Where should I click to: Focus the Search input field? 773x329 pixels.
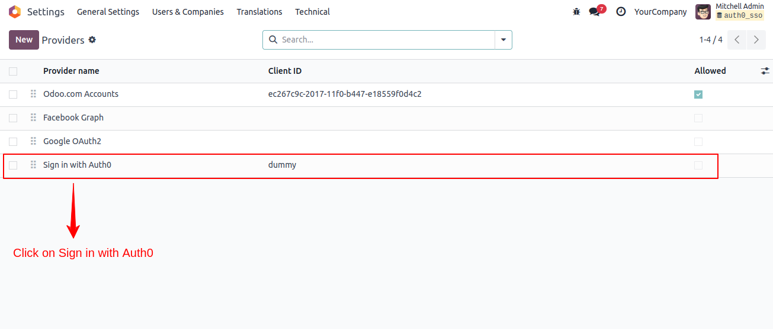point(387,40)
